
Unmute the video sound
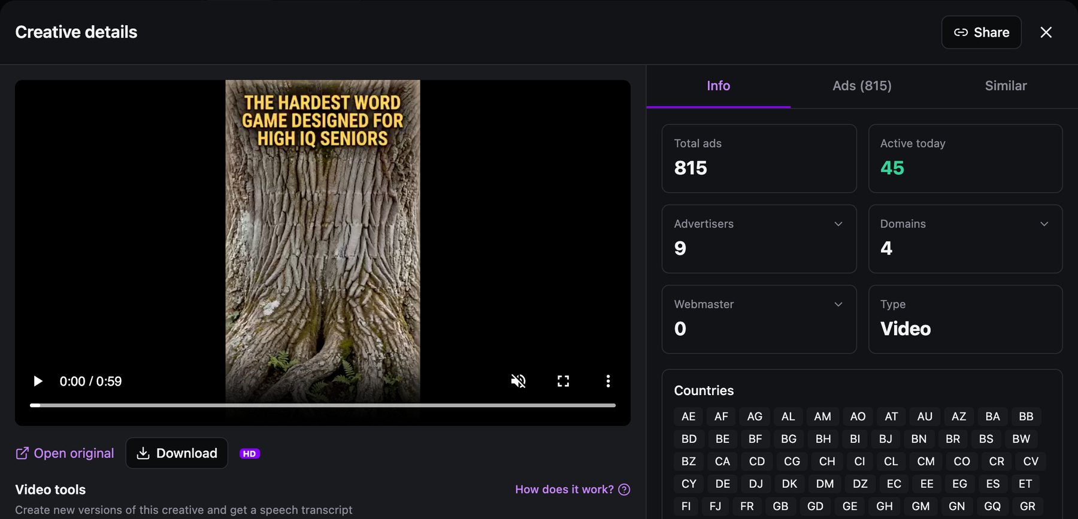pyautogui.click(x=518, y=381)
